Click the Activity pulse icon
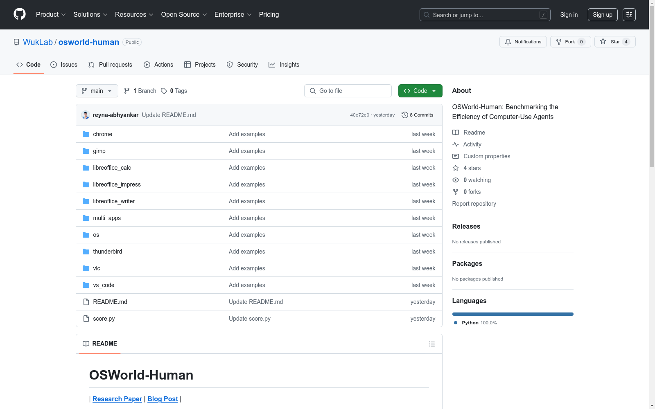Image resolution: width=655 pixels, height=409 pixels. 456,144
